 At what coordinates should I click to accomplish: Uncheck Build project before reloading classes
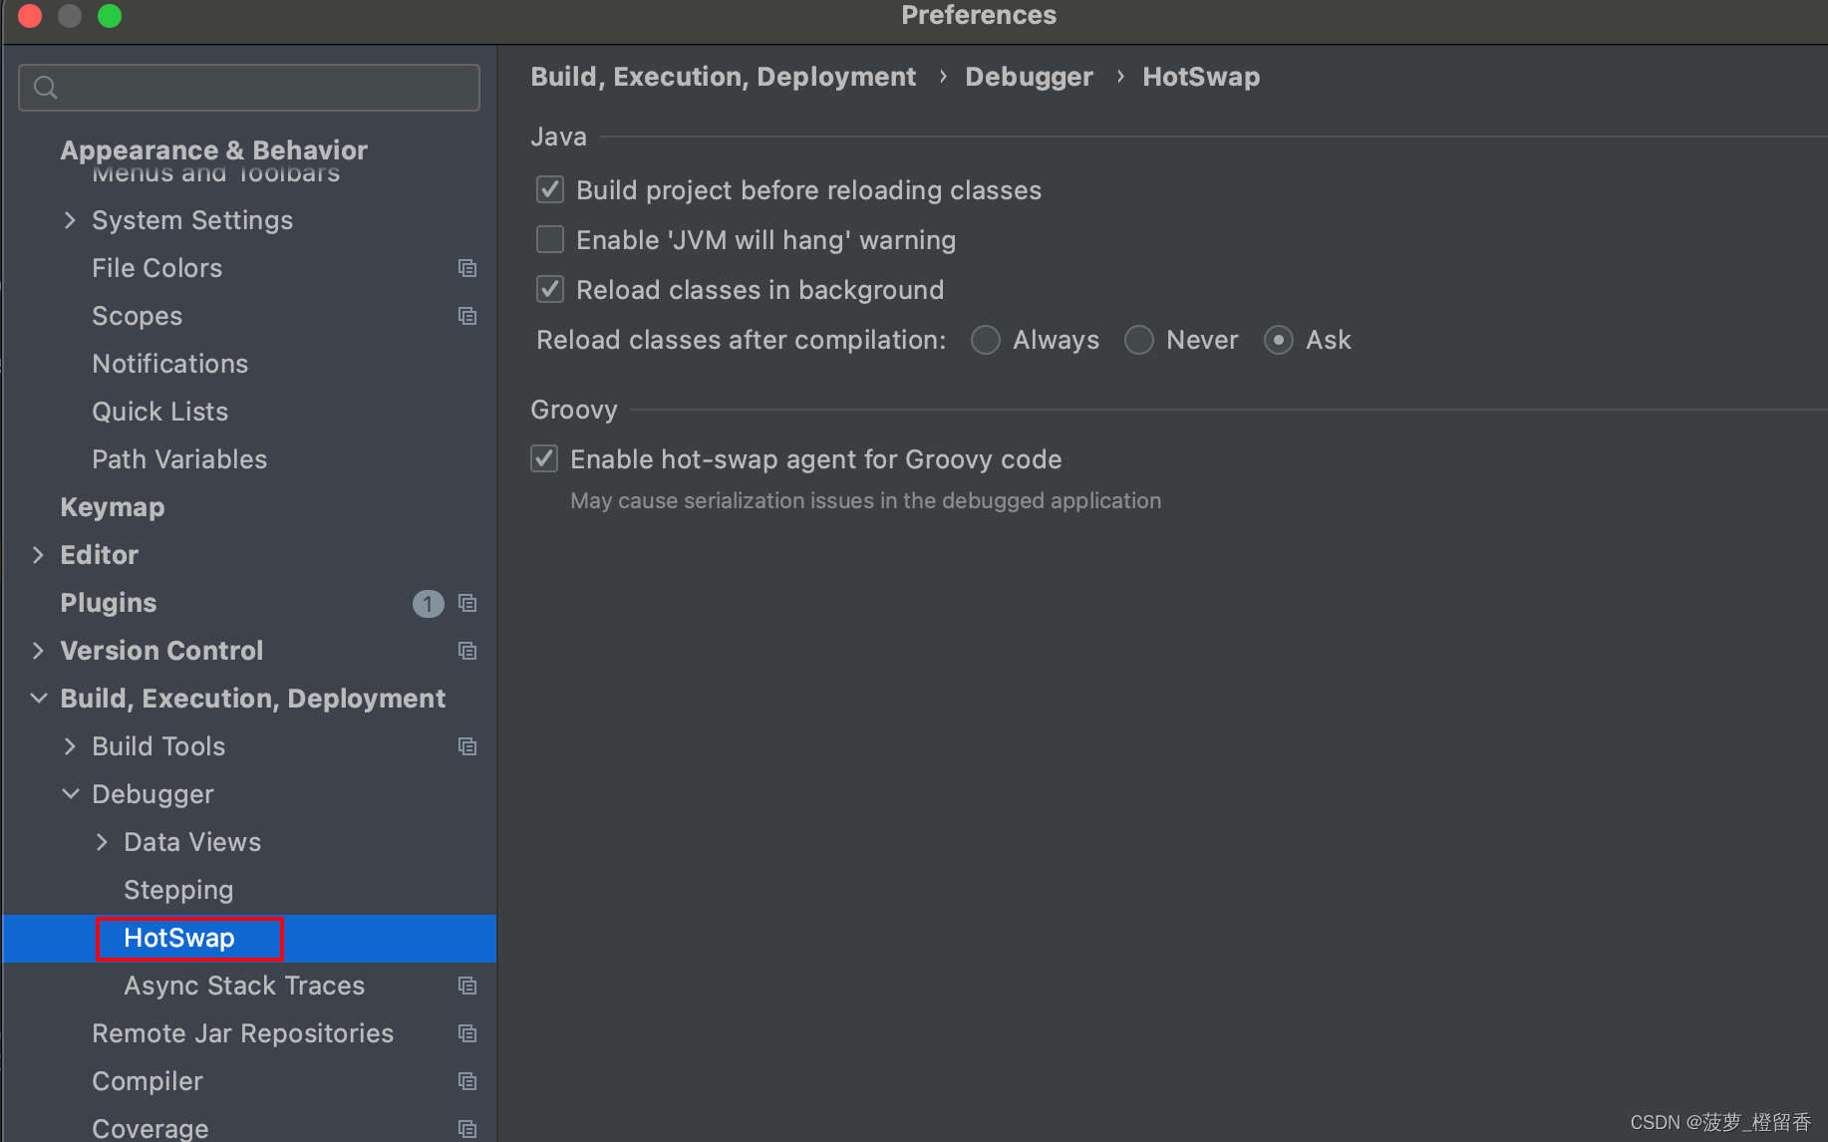click(550, 190)
